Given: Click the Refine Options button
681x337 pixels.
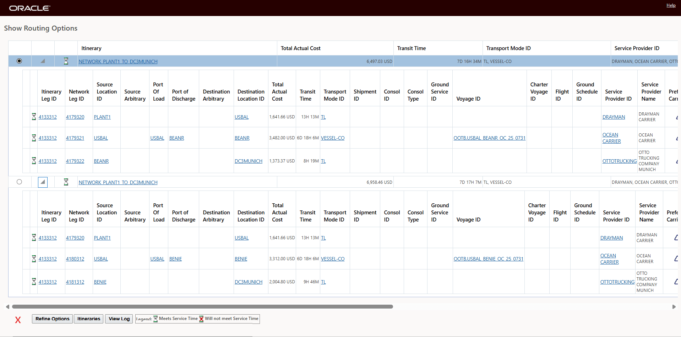Looking at the screenshot, I should [52, 319].
